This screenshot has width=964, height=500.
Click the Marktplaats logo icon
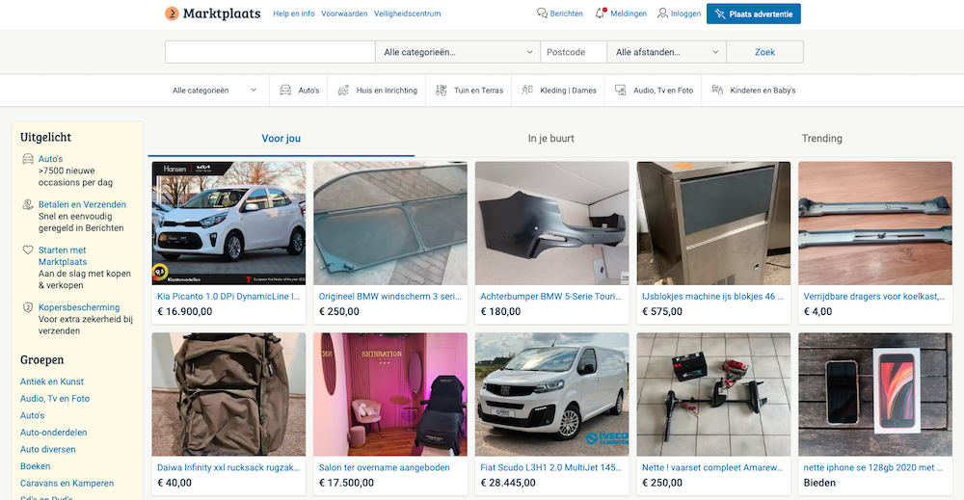click(x=172, y=13)
